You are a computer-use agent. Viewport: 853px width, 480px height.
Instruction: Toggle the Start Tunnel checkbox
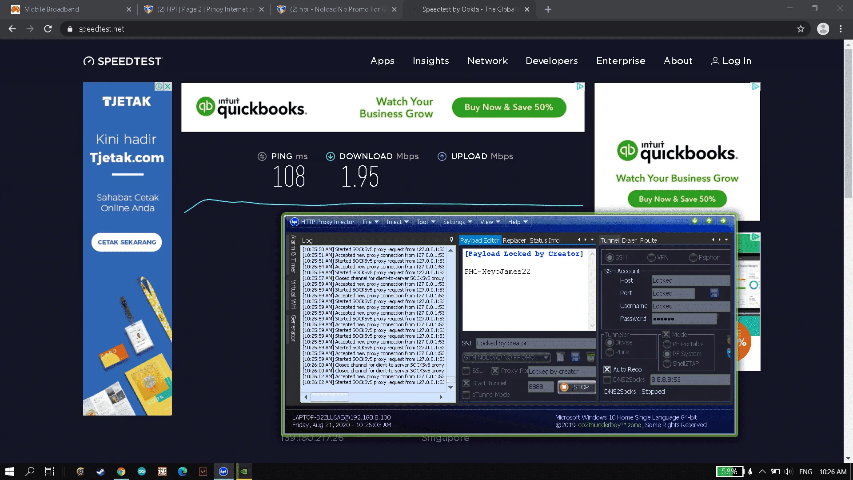pos(466,383)
